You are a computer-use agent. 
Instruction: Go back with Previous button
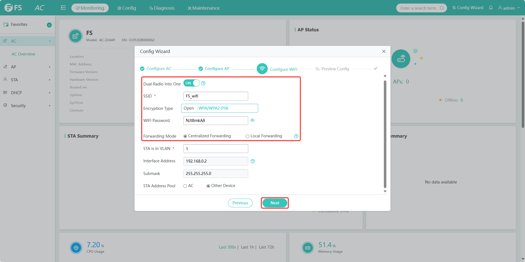point(240,203)
